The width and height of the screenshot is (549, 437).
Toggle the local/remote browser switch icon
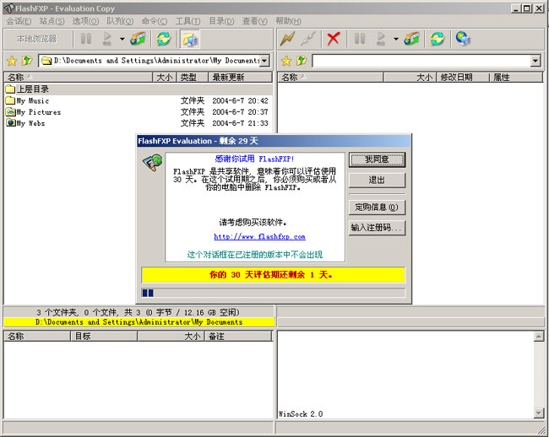(x=190, y=39)
